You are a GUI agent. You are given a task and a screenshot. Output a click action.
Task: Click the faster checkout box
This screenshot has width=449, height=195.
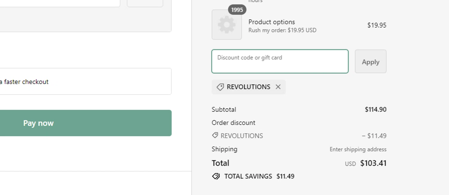click(x=86, y=81)
